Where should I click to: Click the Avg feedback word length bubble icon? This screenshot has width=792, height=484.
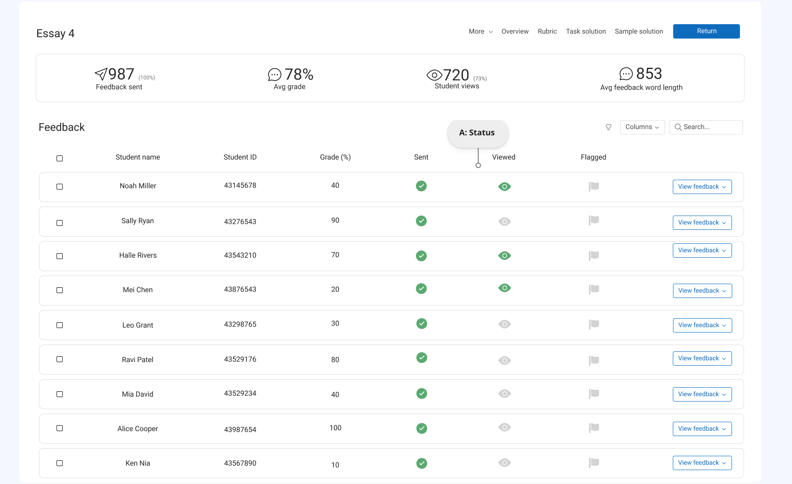tap(626, 73)
